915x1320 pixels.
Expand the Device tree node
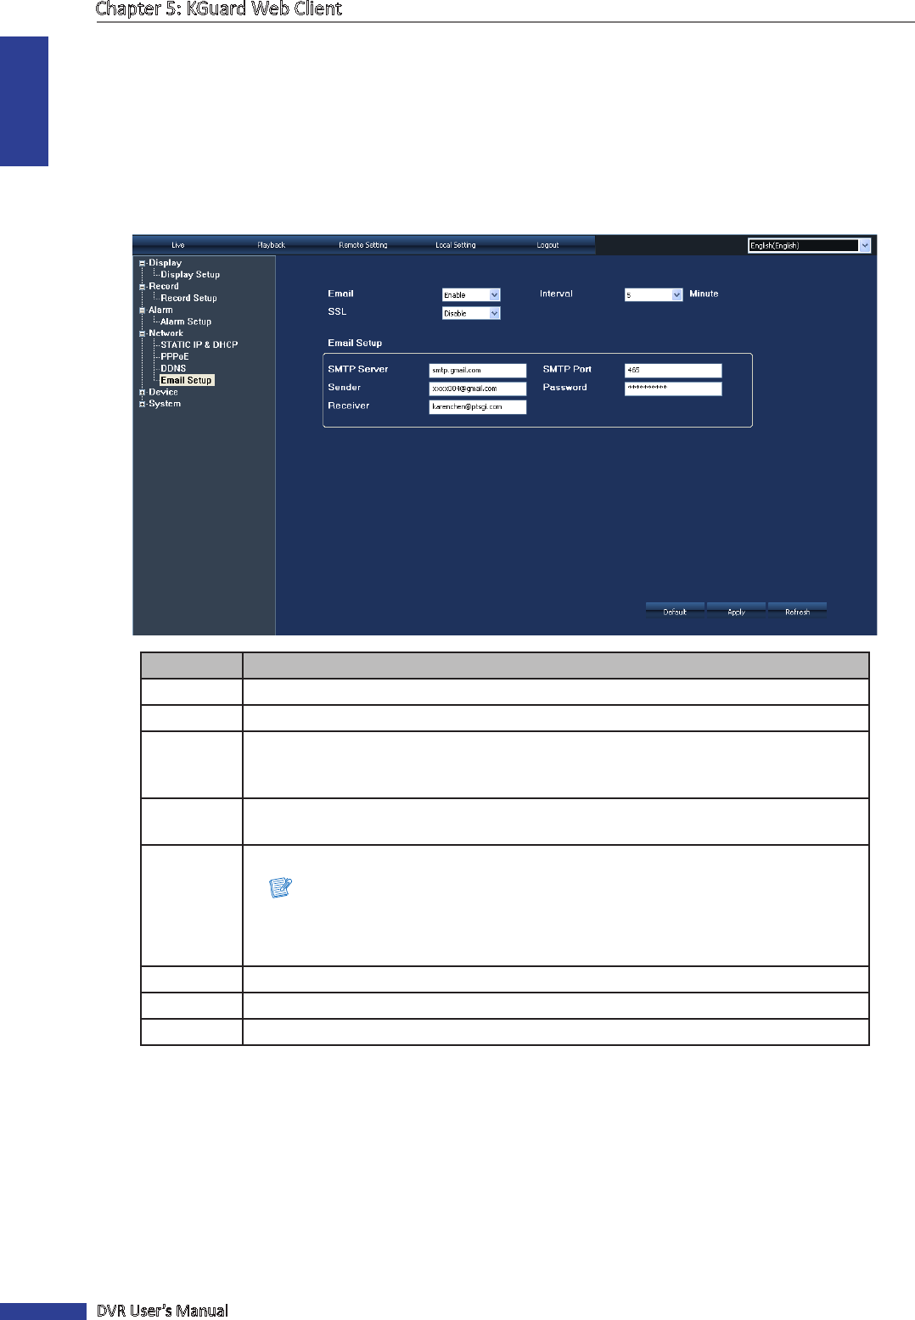coord(143,393)
